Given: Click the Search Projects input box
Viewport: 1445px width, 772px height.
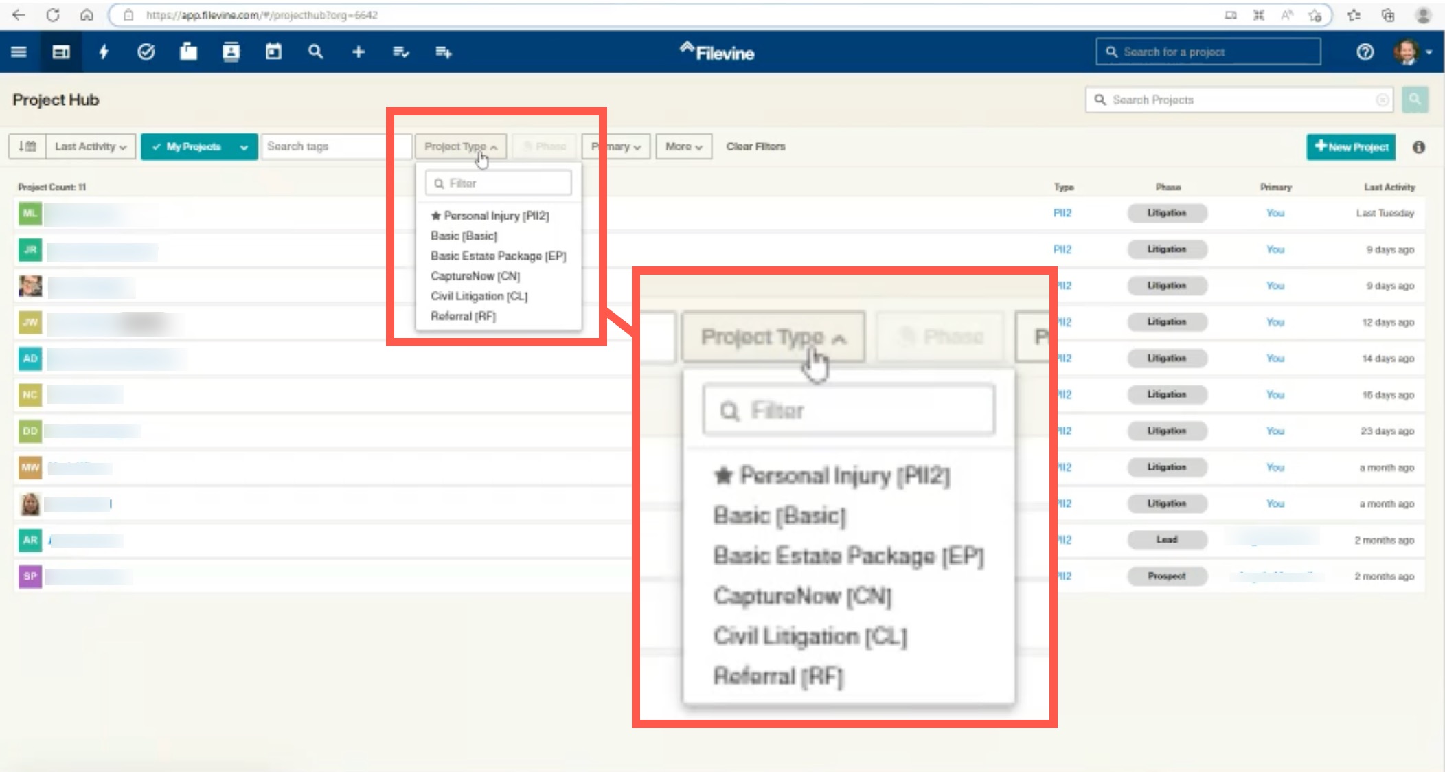Looking at the screenshot, I should (1236, 100).
